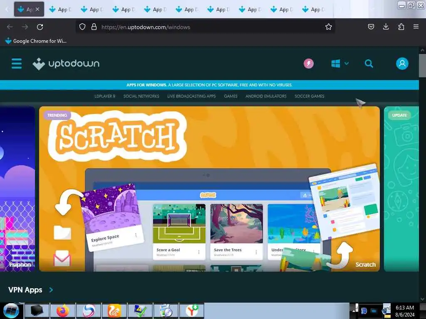Open the Uptodown hamburger menu
Screen dimensions: 426x319
click(x=17, y=64)
